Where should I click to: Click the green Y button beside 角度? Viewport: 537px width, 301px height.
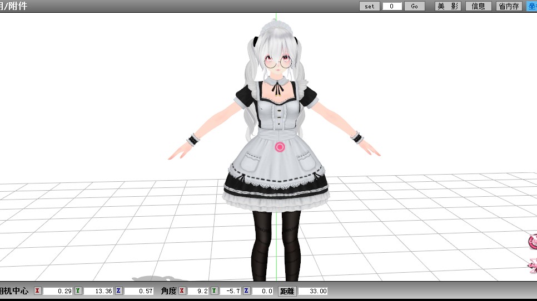tap(214, 291)
